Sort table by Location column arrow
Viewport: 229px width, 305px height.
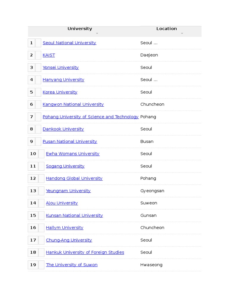(x=182, y=34)
